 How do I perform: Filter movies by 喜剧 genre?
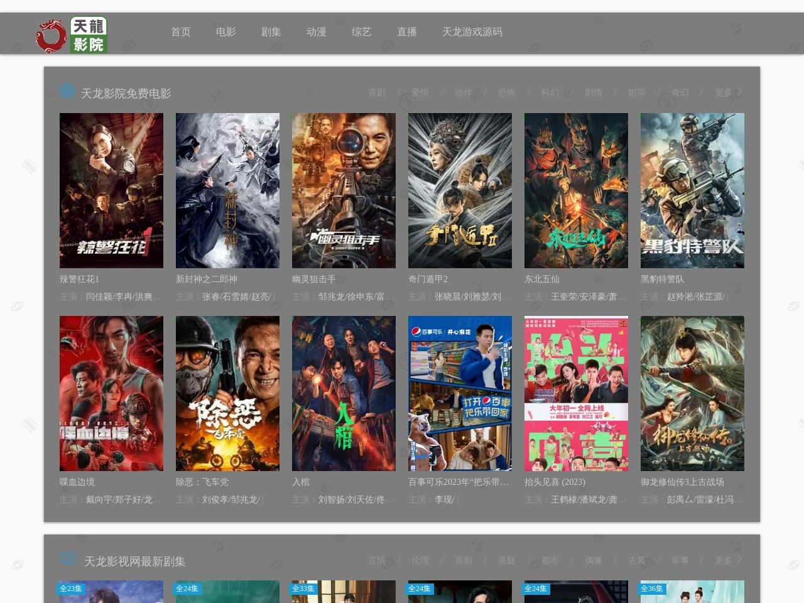coord(377,92)
